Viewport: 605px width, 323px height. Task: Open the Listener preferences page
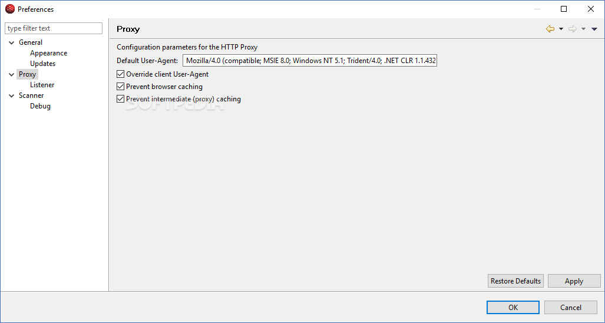42,85
